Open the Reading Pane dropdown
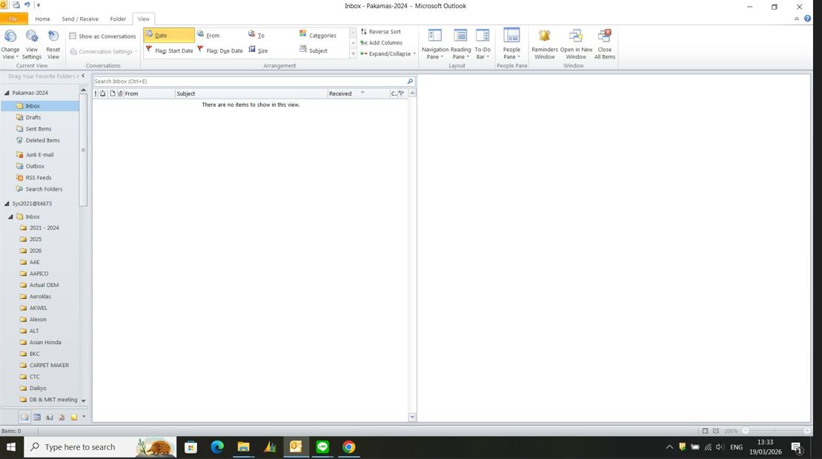The width and height of the screenshot is (822, 459). point(460,44)
